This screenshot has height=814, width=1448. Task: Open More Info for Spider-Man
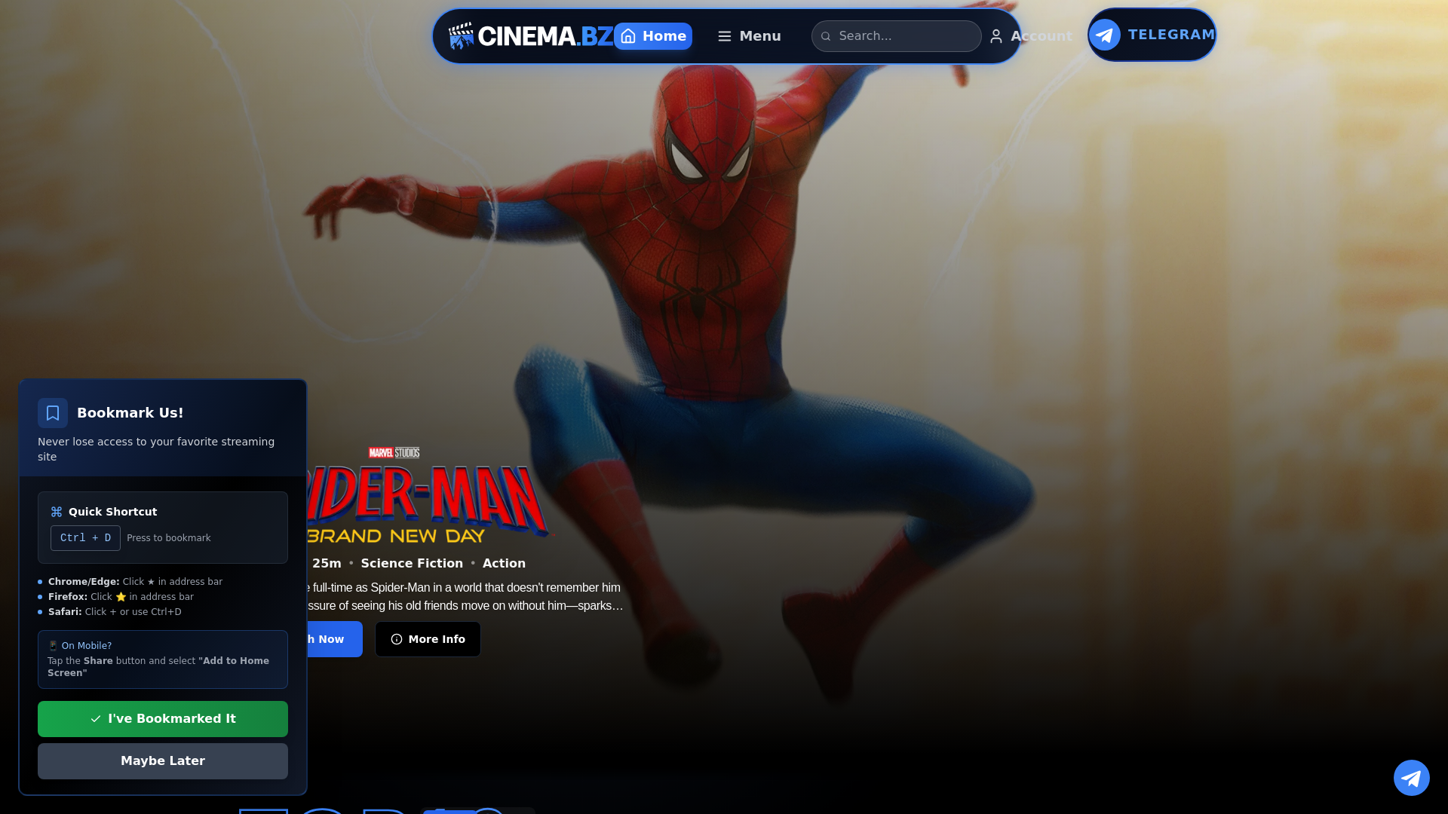428,639
